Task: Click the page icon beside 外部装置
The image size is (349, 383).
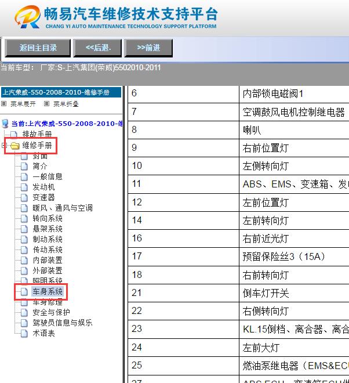Action: coord(24,270)
